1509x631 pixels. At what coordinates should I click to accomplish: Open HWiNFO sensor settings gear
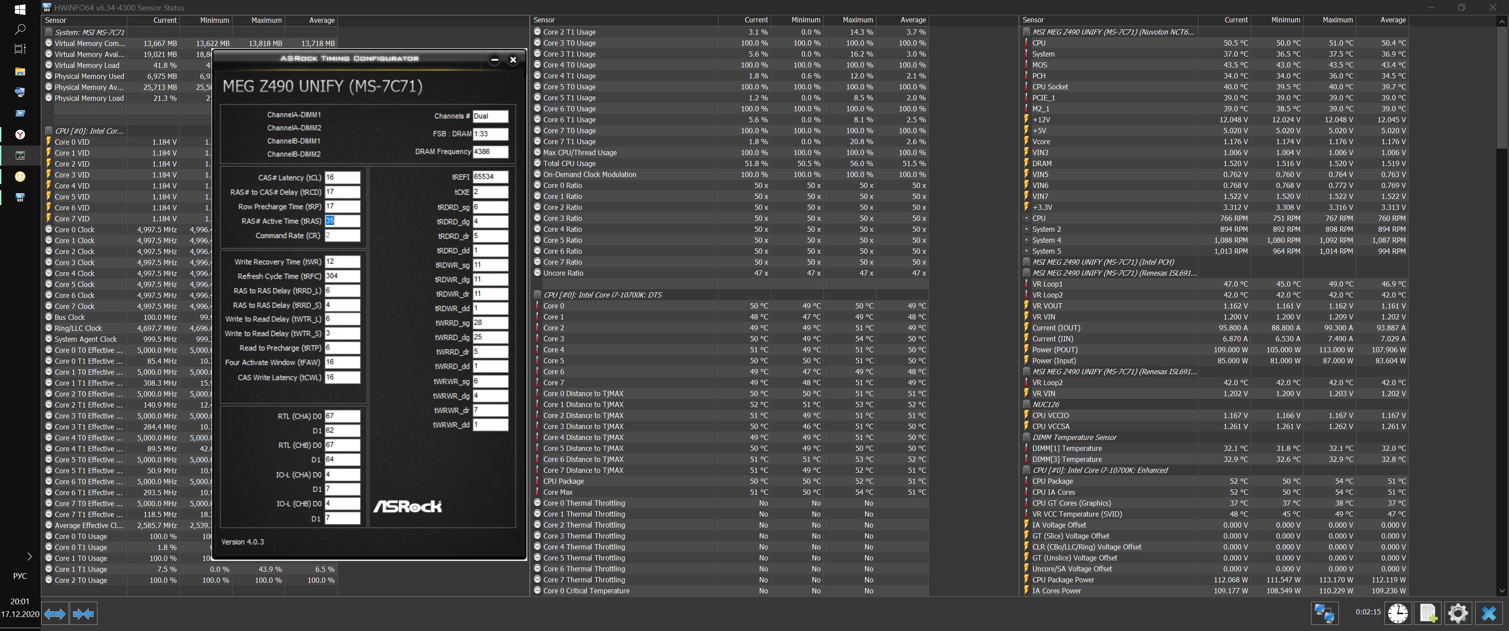(x=1457, y=613)
